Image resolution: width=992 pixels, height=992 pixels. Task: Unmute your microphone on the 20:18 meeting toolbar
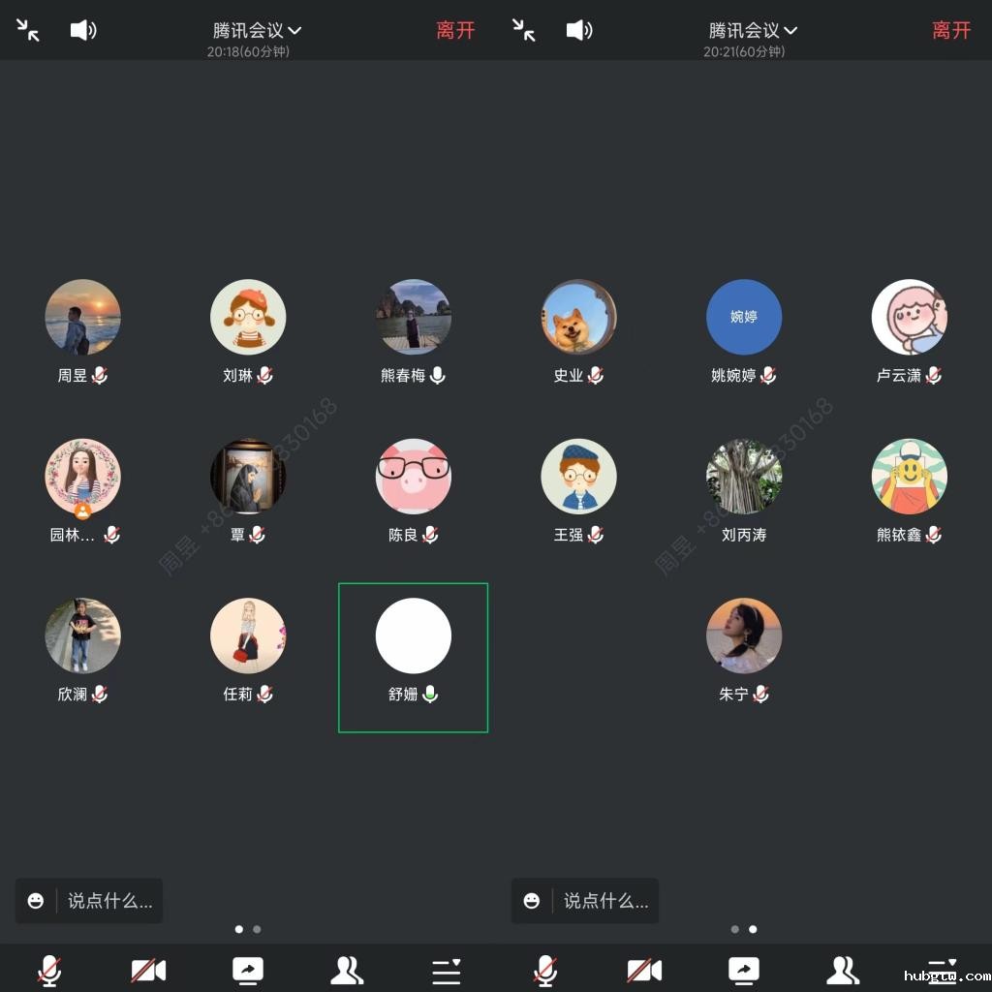[49, 970]
